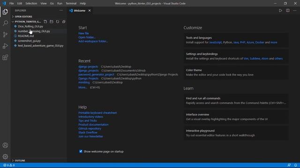Screen dimensions: 300x168
Task: Refresh the explorer file list
Action: pyautogui.click(x=58, y=22)
